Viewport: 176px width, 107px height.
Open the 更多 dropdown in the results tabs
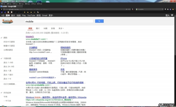point(61,28)
